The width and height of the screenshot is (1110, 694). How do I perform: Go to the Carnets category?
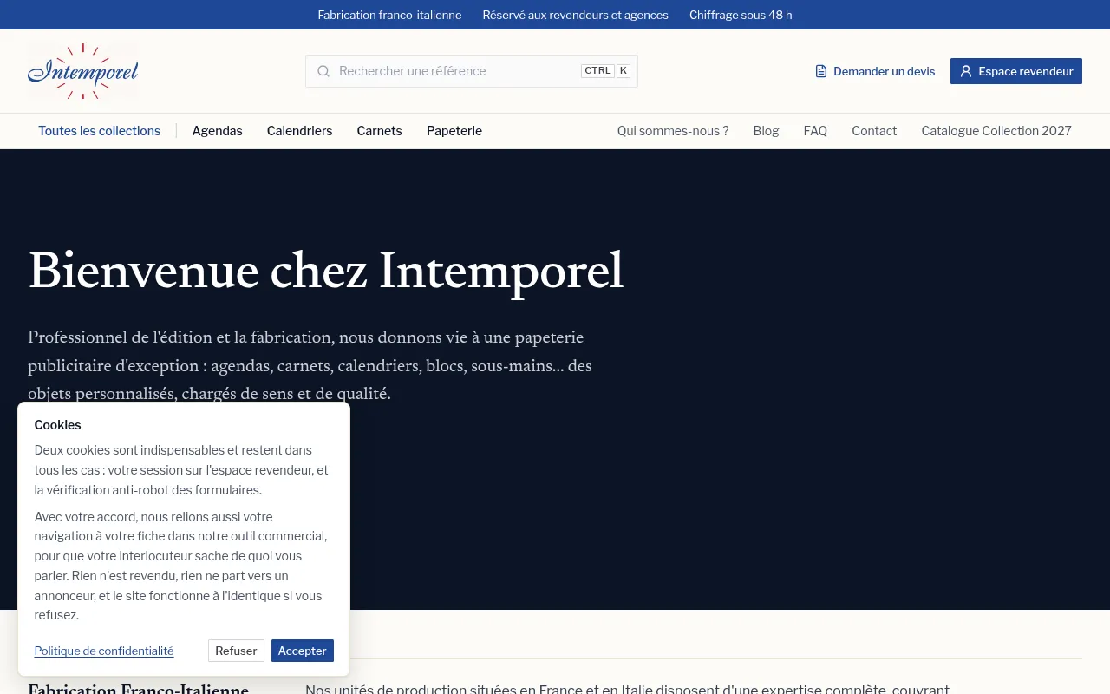380,131
